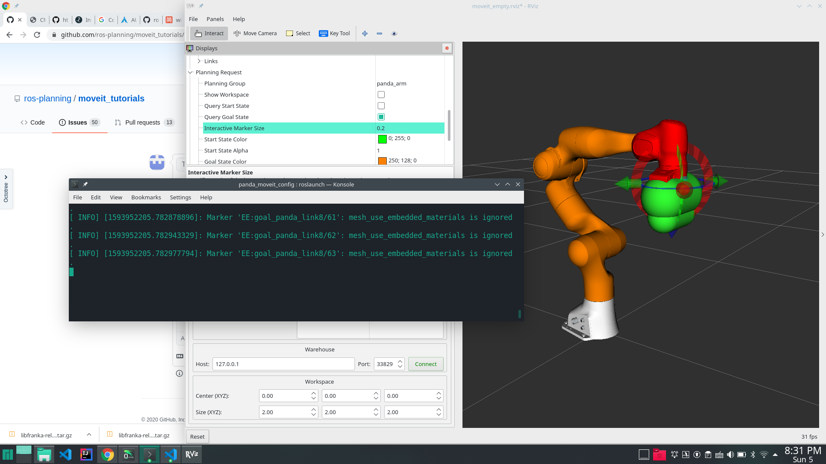Expand the Links tree item
Image resolution: width=826 pixels, height=464 pixels.
click(x=199, y=61)
